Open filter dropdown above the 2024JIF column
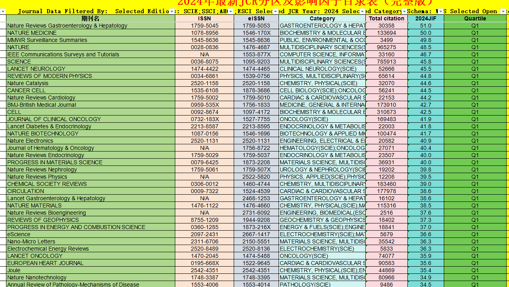 pos(441,12)
